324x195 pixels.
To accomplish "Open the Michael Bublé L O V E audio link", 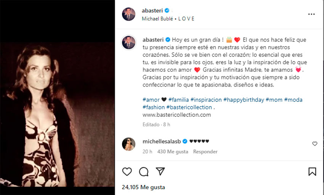I will [168, 19].
